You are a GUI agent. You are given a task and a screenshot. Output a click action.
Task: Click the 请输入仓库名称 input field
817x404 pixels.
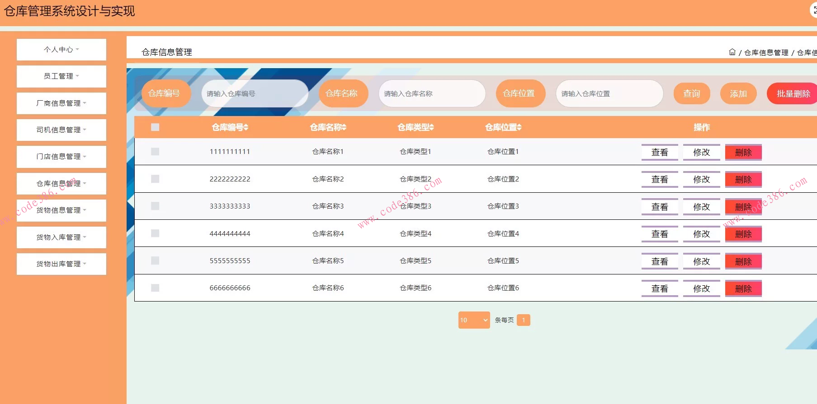pyautogui.click(x=432, y=94)
